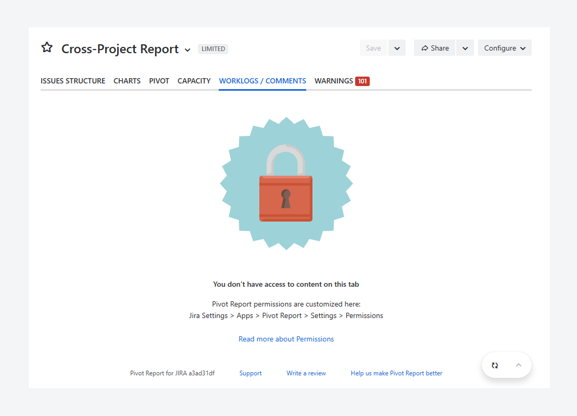Viewport: 577px width, 416px height.
Task: Expand the Share options dropdown arrow
Action: coord(465,48)
